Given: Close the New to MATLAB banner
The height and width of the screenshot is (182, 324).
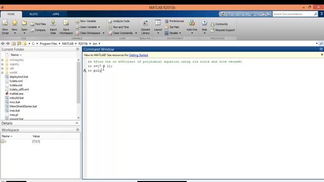Looking at the screenshot, I should pos(322,55).
